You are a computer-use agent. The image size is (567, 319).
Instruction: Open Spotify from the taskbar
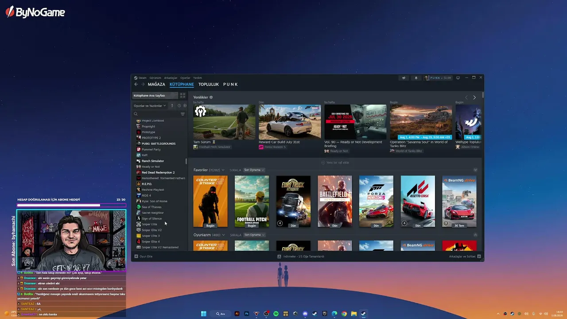[x=276, y=314]
